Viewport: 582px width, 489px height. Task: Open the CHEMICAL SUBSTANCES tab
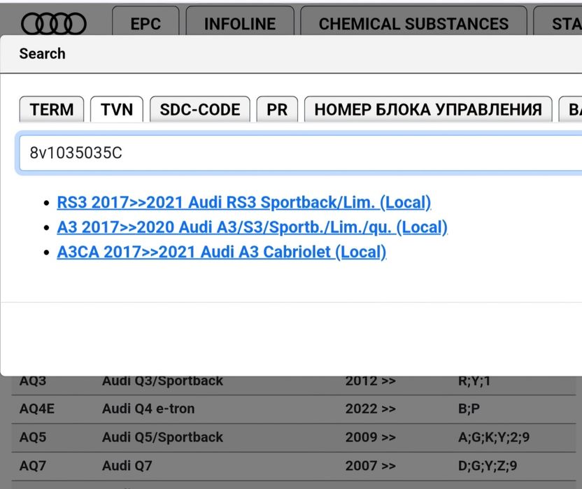click(413, 24)
